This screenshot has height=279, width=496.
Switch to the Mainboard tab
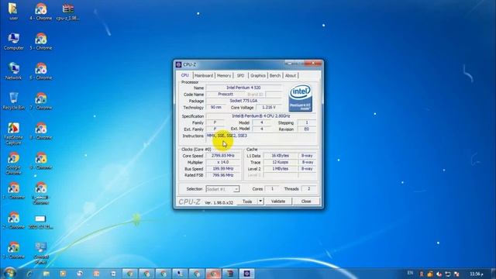204,76
